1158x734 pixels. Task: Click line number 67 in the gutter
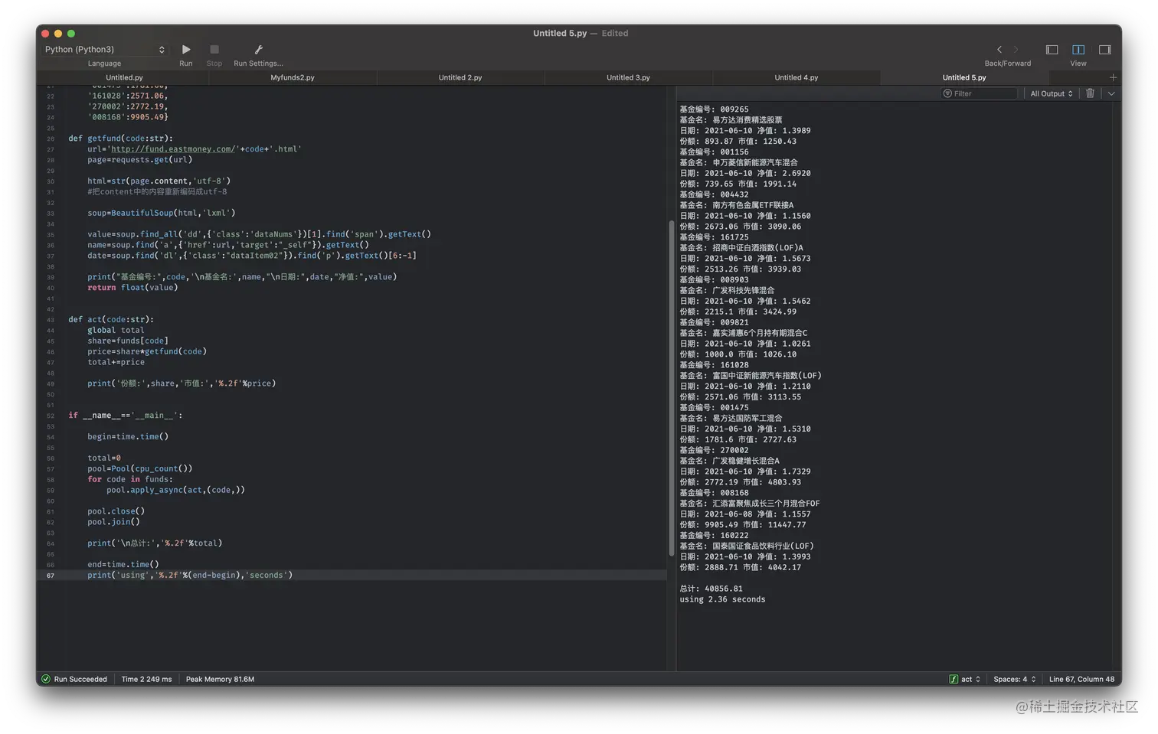click(51, 576)
